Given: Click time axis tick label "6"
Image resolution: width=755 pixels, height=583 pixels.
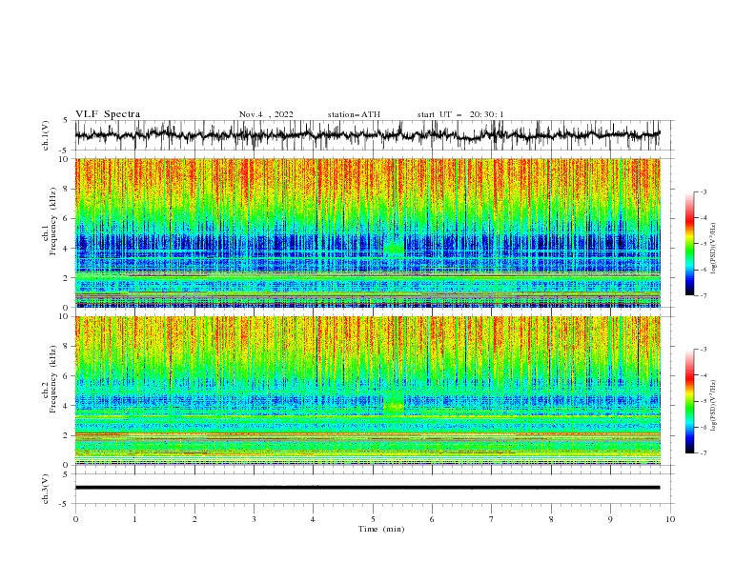Looking at the screenshot, I should [432, 519].
